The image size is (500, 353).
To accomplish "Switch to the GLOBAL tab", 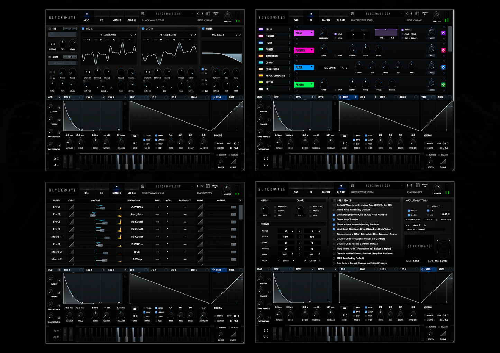I will pyautogui.click(x=132, y=20).
